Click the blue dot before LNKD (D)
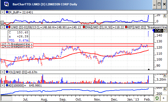The height and width of the screenshot is (102, 168). pos(7,27)
